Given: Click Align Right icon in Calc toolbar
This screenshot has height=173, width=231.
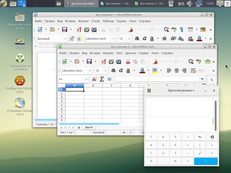Looking at the screenshot, I should tap(184, 71).
